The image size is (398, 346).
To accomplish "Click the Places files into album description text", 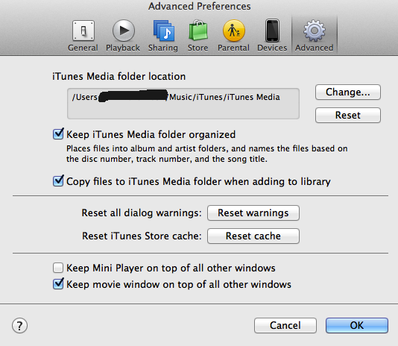I will point(207,154).
